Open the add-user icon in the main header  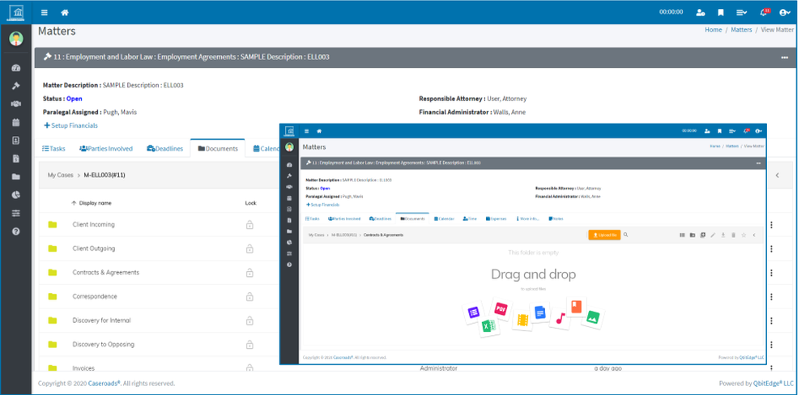click(701, 12)
